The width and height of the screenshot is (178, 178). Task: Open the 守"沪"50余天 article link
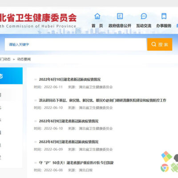pyautogui.click(x=76, y=163)
